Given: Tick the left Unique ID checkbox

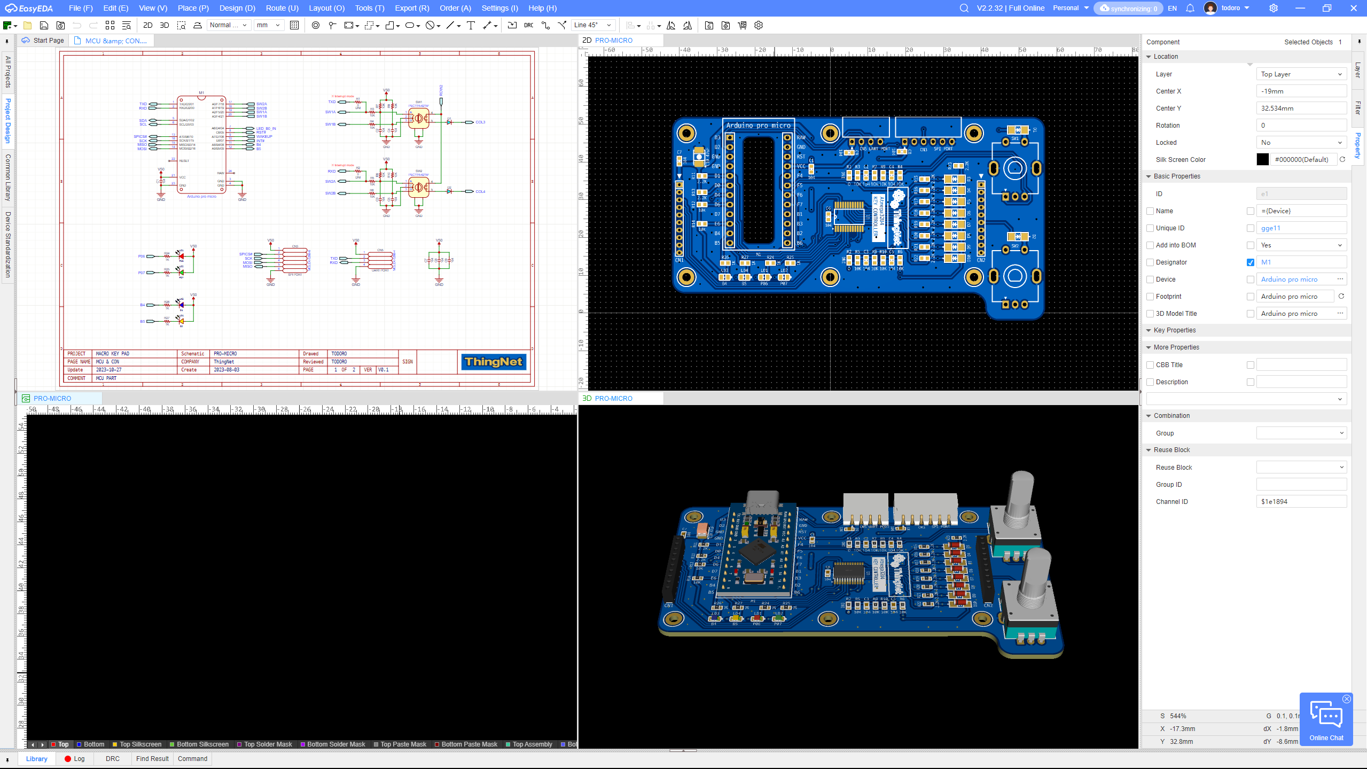Looking at the screenshot, I should tap(1150, 228).
